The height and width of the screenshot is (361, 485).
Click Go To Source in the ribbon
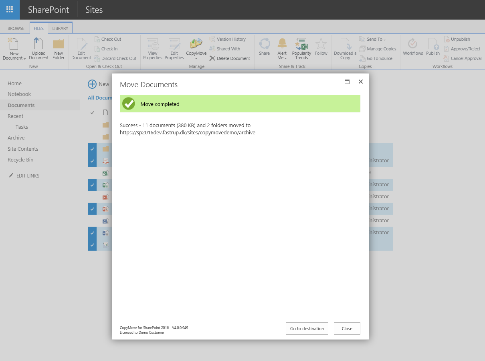point(376,58)
